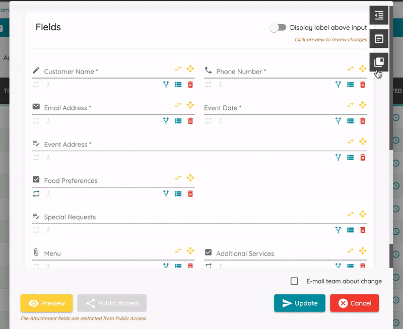Image resolution: width=403 pixels, height=329 pixels.
Task: Click merge arrow under Event Address
Action: tap(48, 157)
